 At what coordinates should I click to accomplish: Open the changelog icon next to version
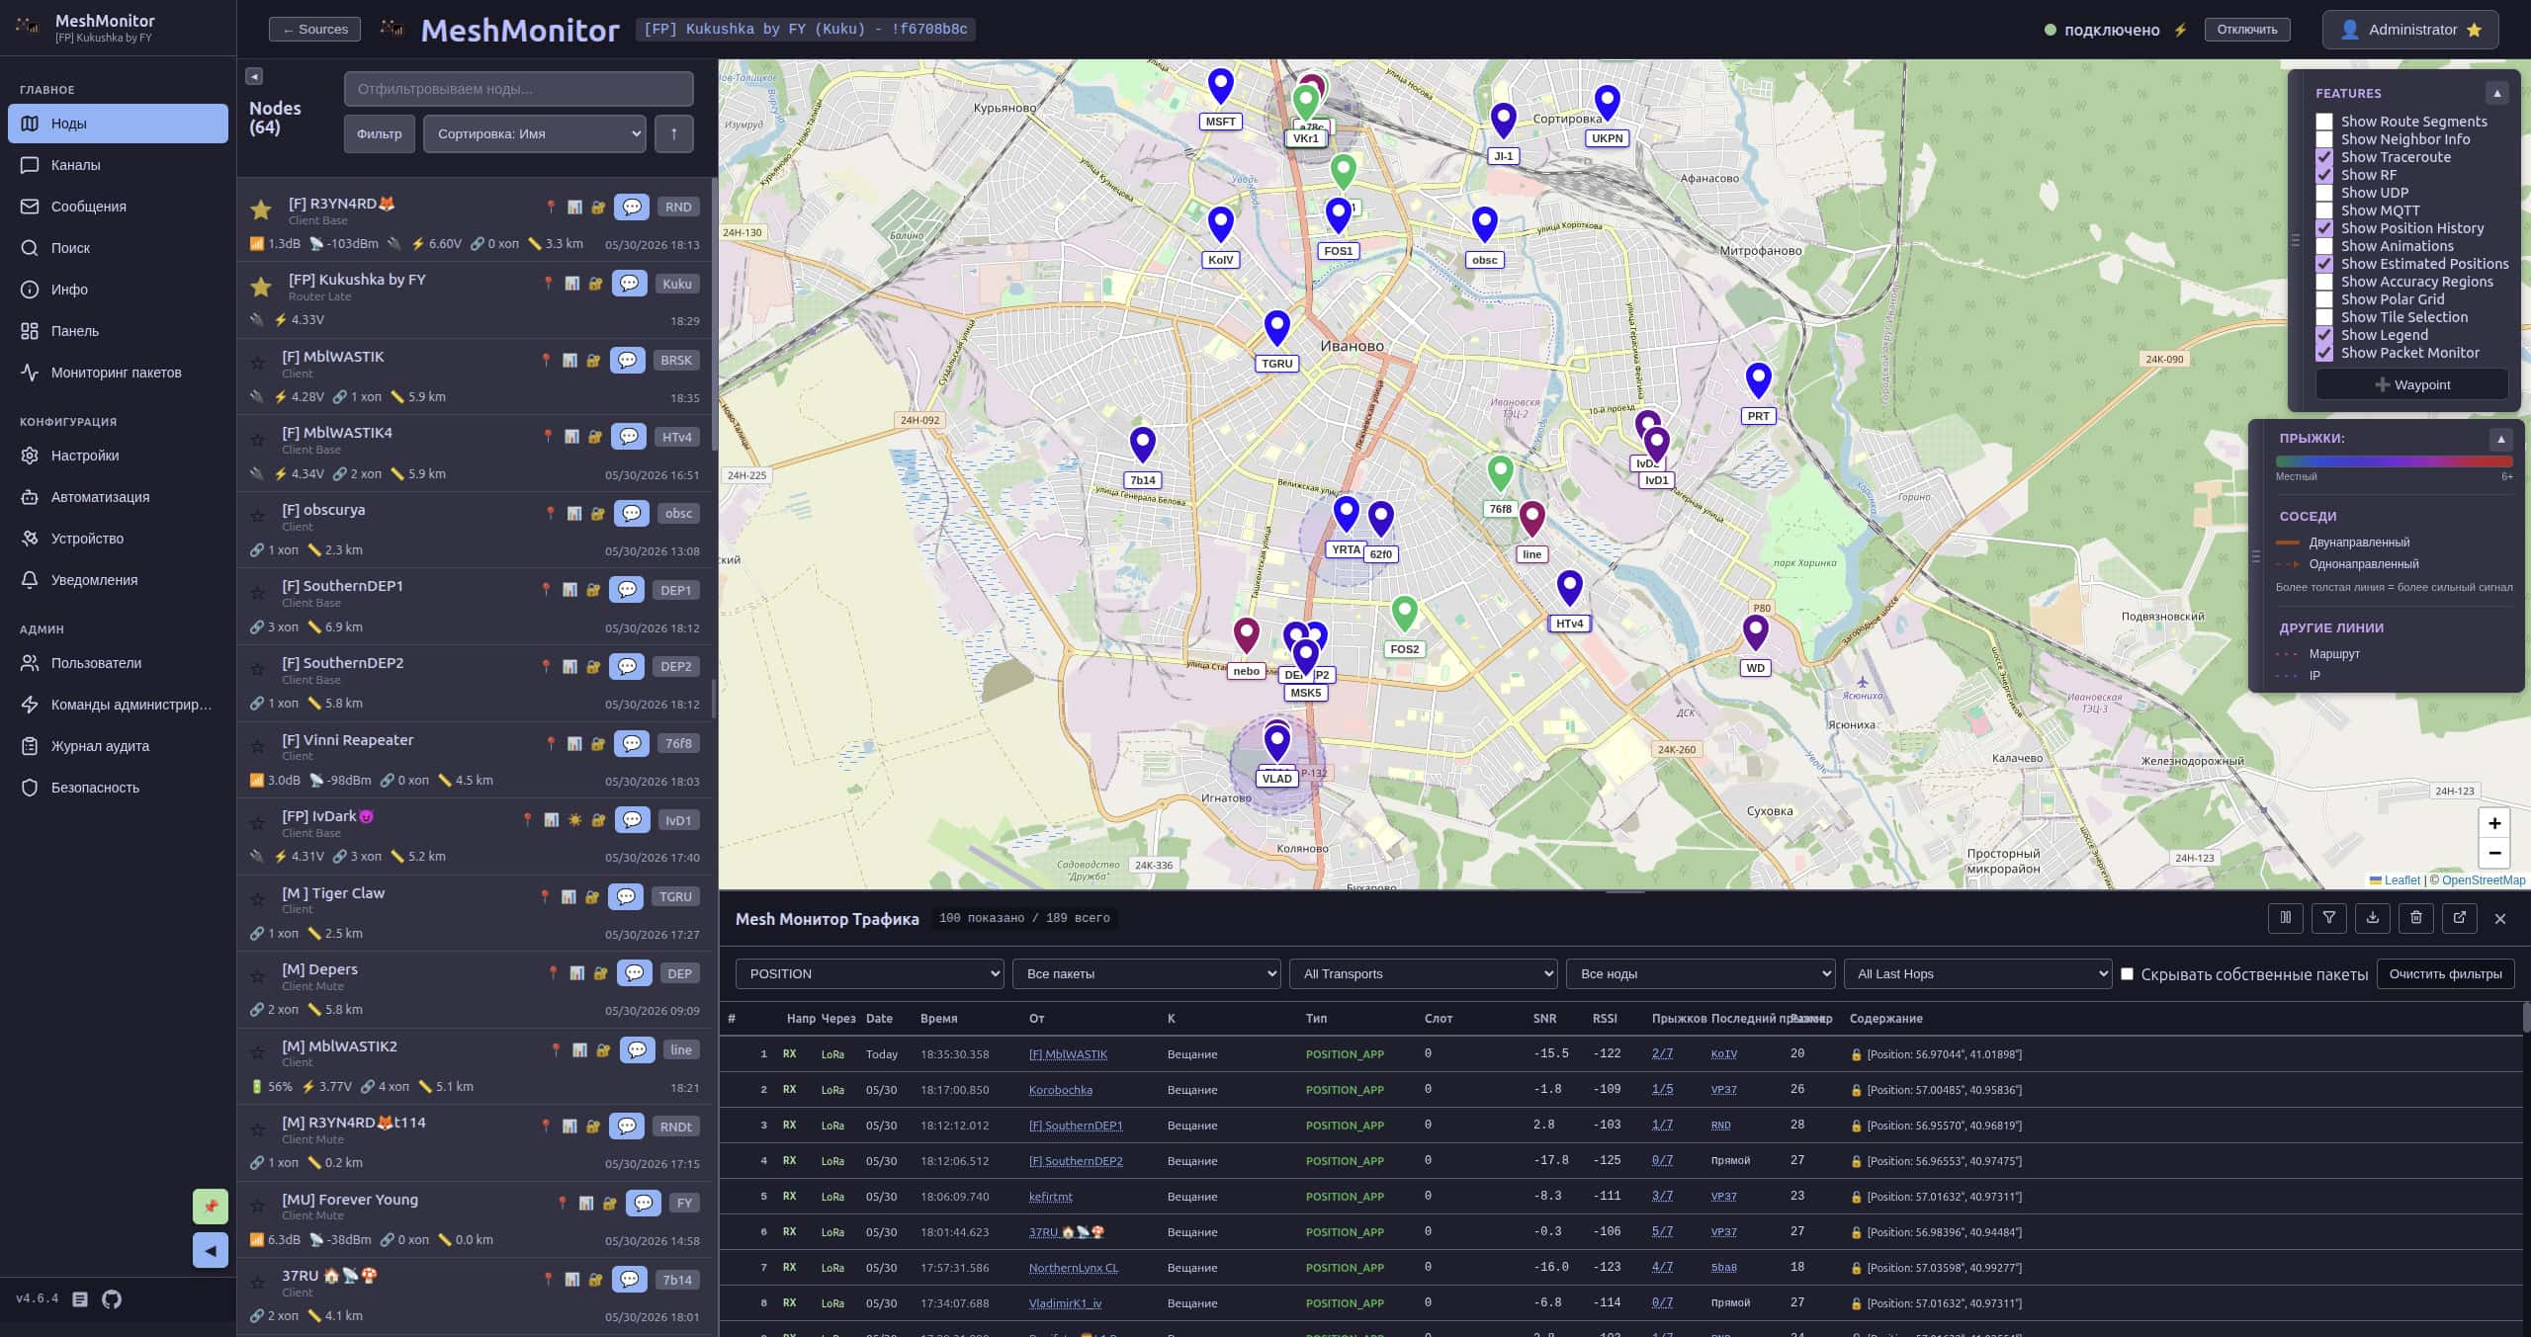[80, 1299]
